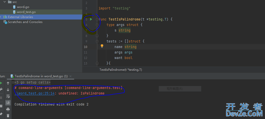
Task: Pin the current run tab
Action: [x=1, y=114]
